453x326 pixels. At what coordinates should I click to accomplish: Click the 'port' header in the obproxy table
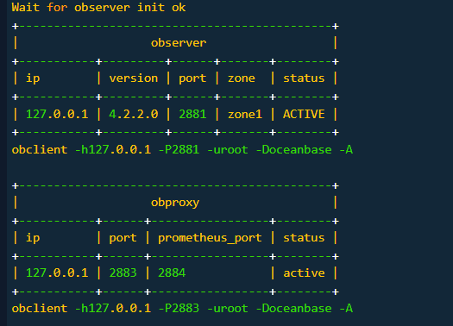pos(123,238)
